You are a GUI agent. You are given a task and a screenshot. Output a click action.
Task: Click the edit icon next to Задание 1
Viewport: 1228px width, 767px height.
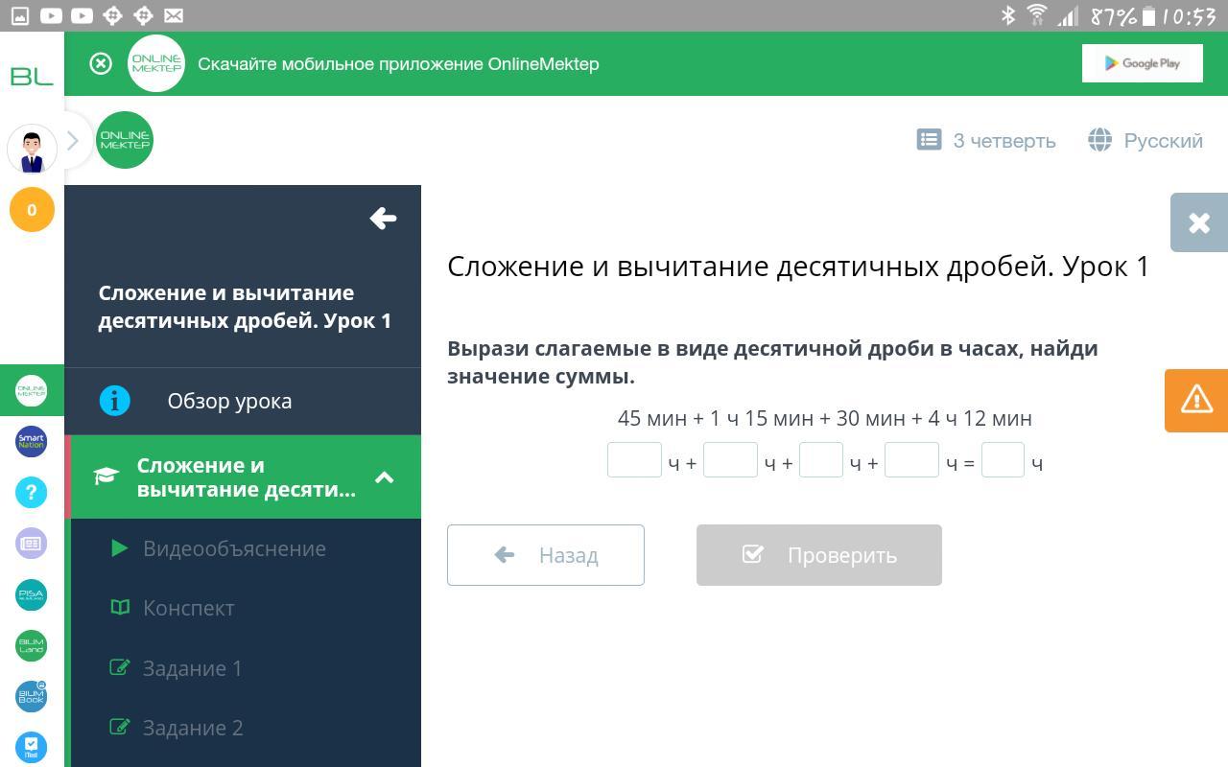(x=120, y=667)
